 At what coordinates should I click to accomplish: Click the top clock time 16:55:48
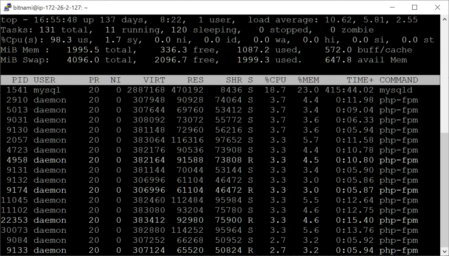tap(56, 20)
